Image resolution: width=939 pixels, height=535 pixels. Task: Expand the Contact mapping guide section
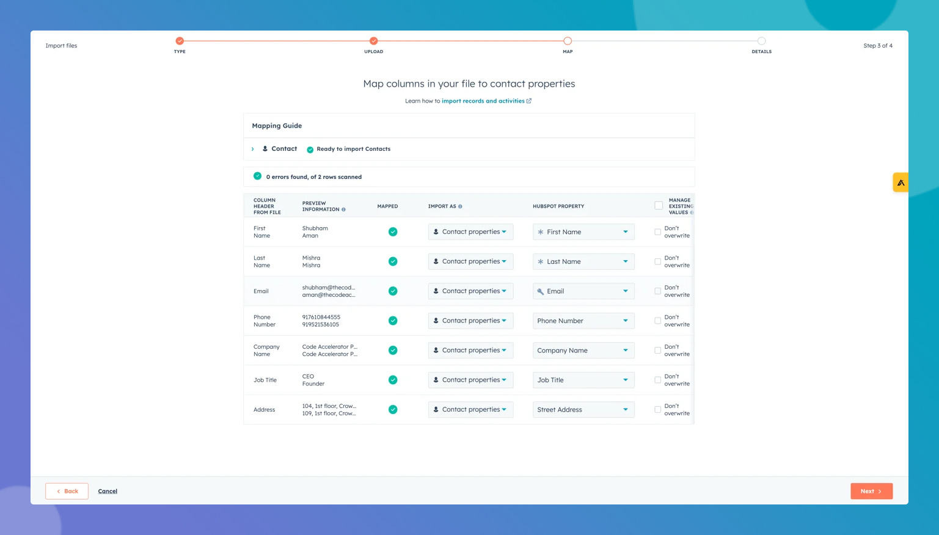pyautogui.click(x=253, y=149)
